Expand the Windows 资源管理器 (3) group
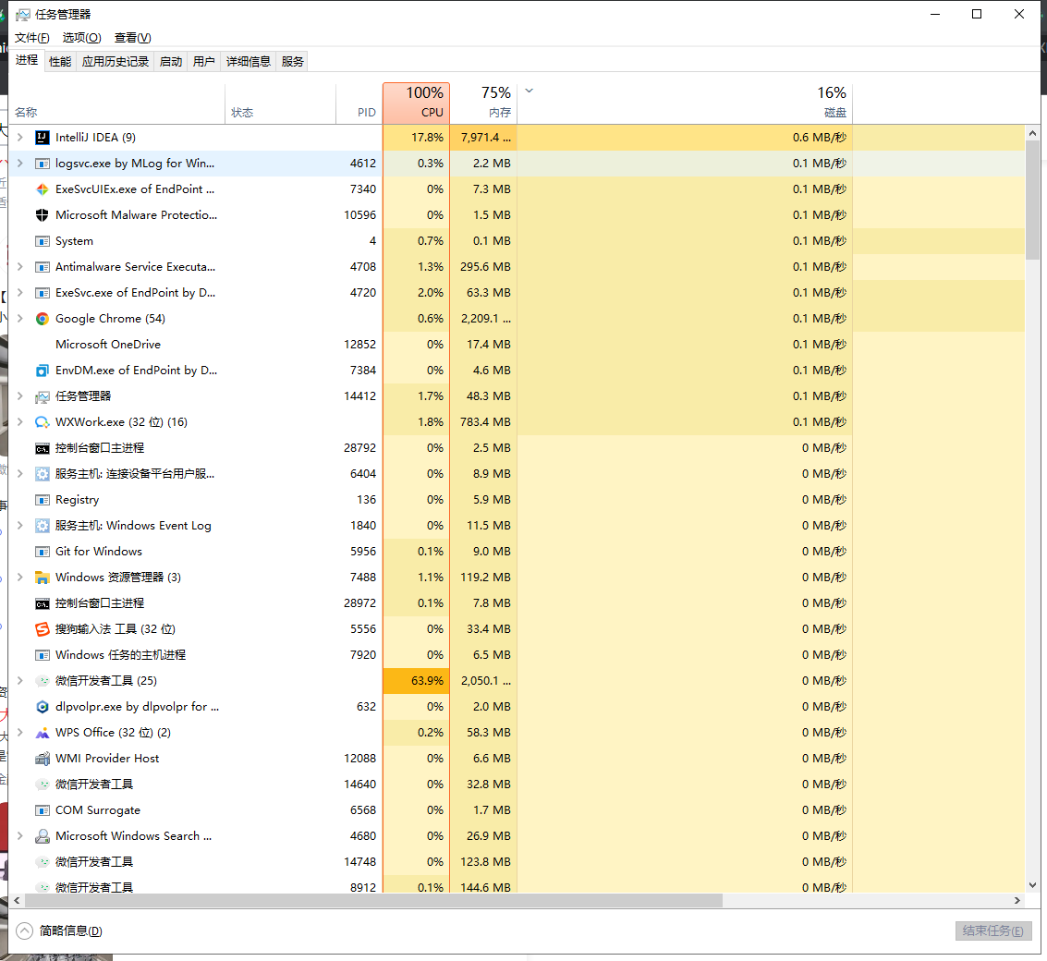This screenshot has width=1047, height=961. coord(20,578)
